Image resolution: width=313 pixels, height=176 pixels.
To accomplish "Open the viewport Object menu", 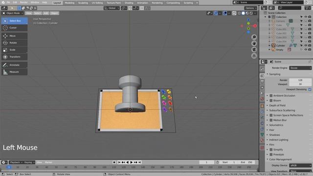I will click(x=54, y=13).
